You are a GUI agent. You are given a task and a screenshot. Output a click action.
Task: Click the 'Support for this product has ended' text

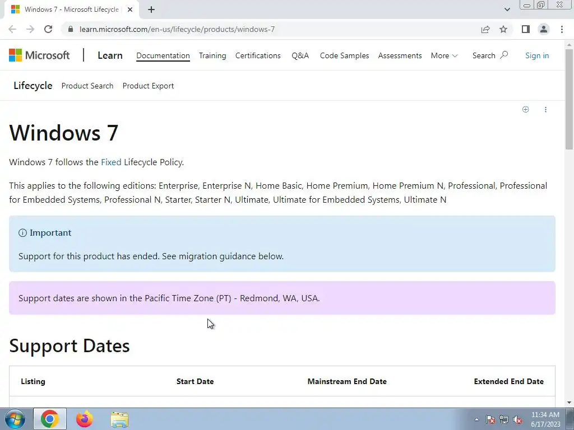151,256
